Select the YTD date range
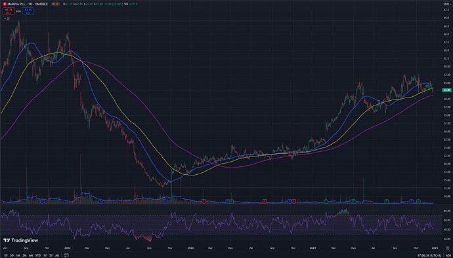 point(38,255)
